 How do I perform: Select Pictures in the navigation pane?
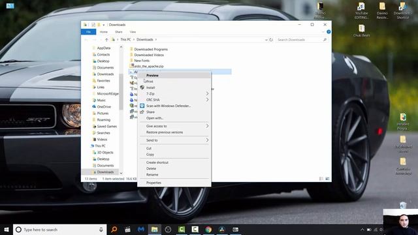(x=103, y=113)
